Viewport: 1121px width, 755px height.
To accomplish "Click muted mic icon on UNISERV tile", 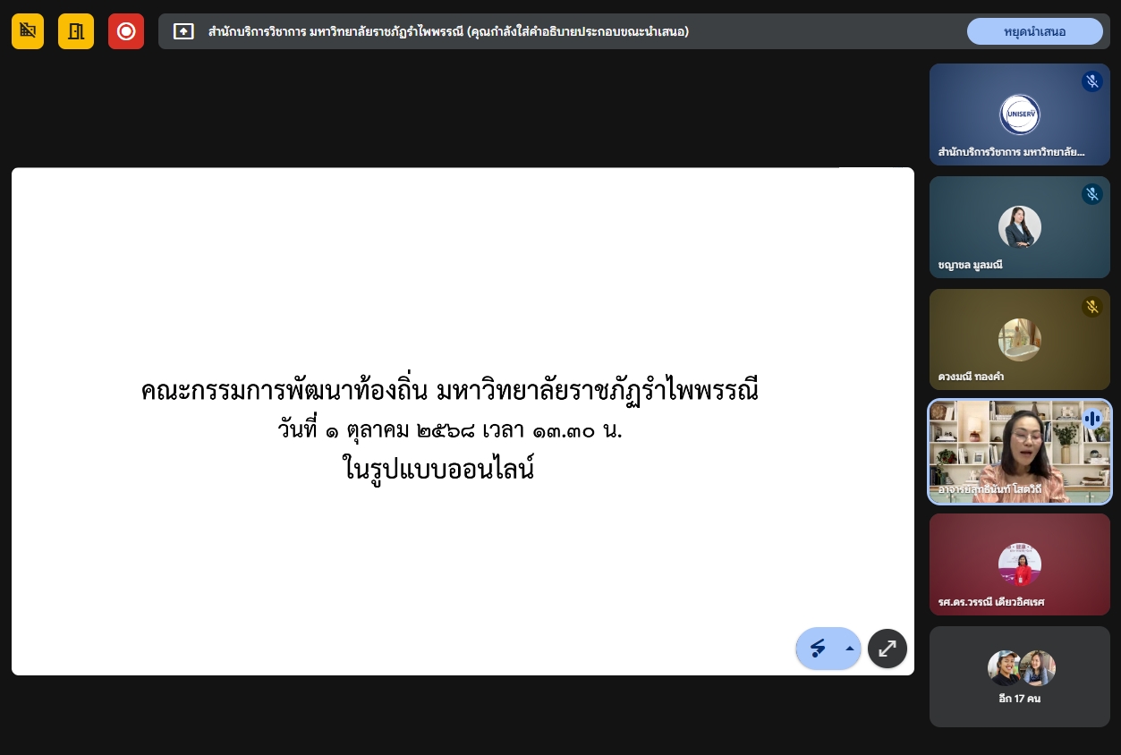I will (x=1091, y=81).
